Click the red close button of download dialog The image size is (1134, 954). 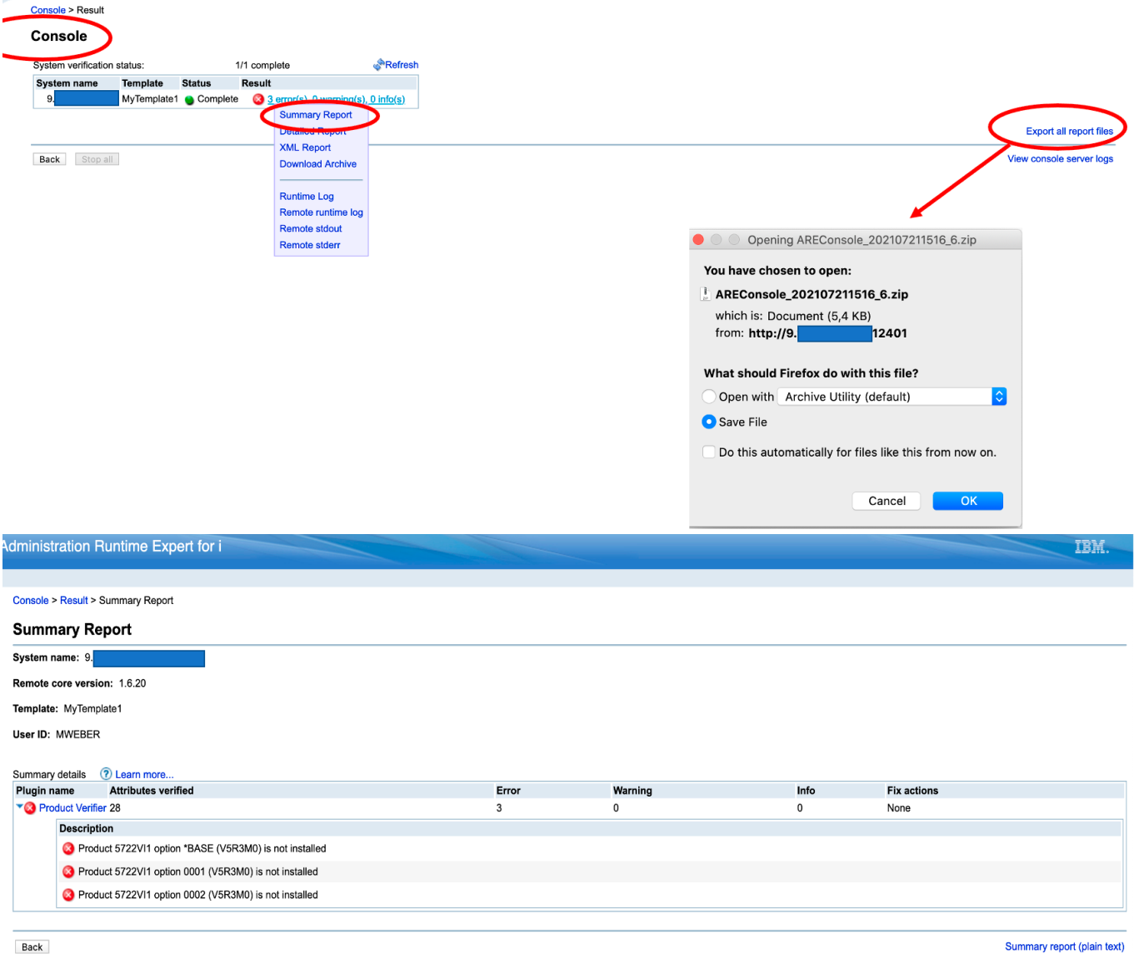698,240
